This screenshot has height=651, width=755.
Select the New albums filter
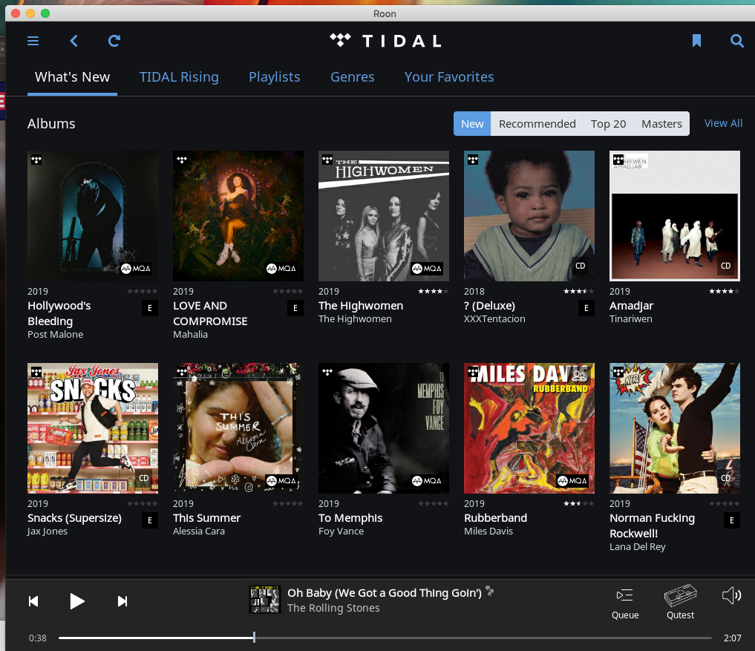click(472, 124)
